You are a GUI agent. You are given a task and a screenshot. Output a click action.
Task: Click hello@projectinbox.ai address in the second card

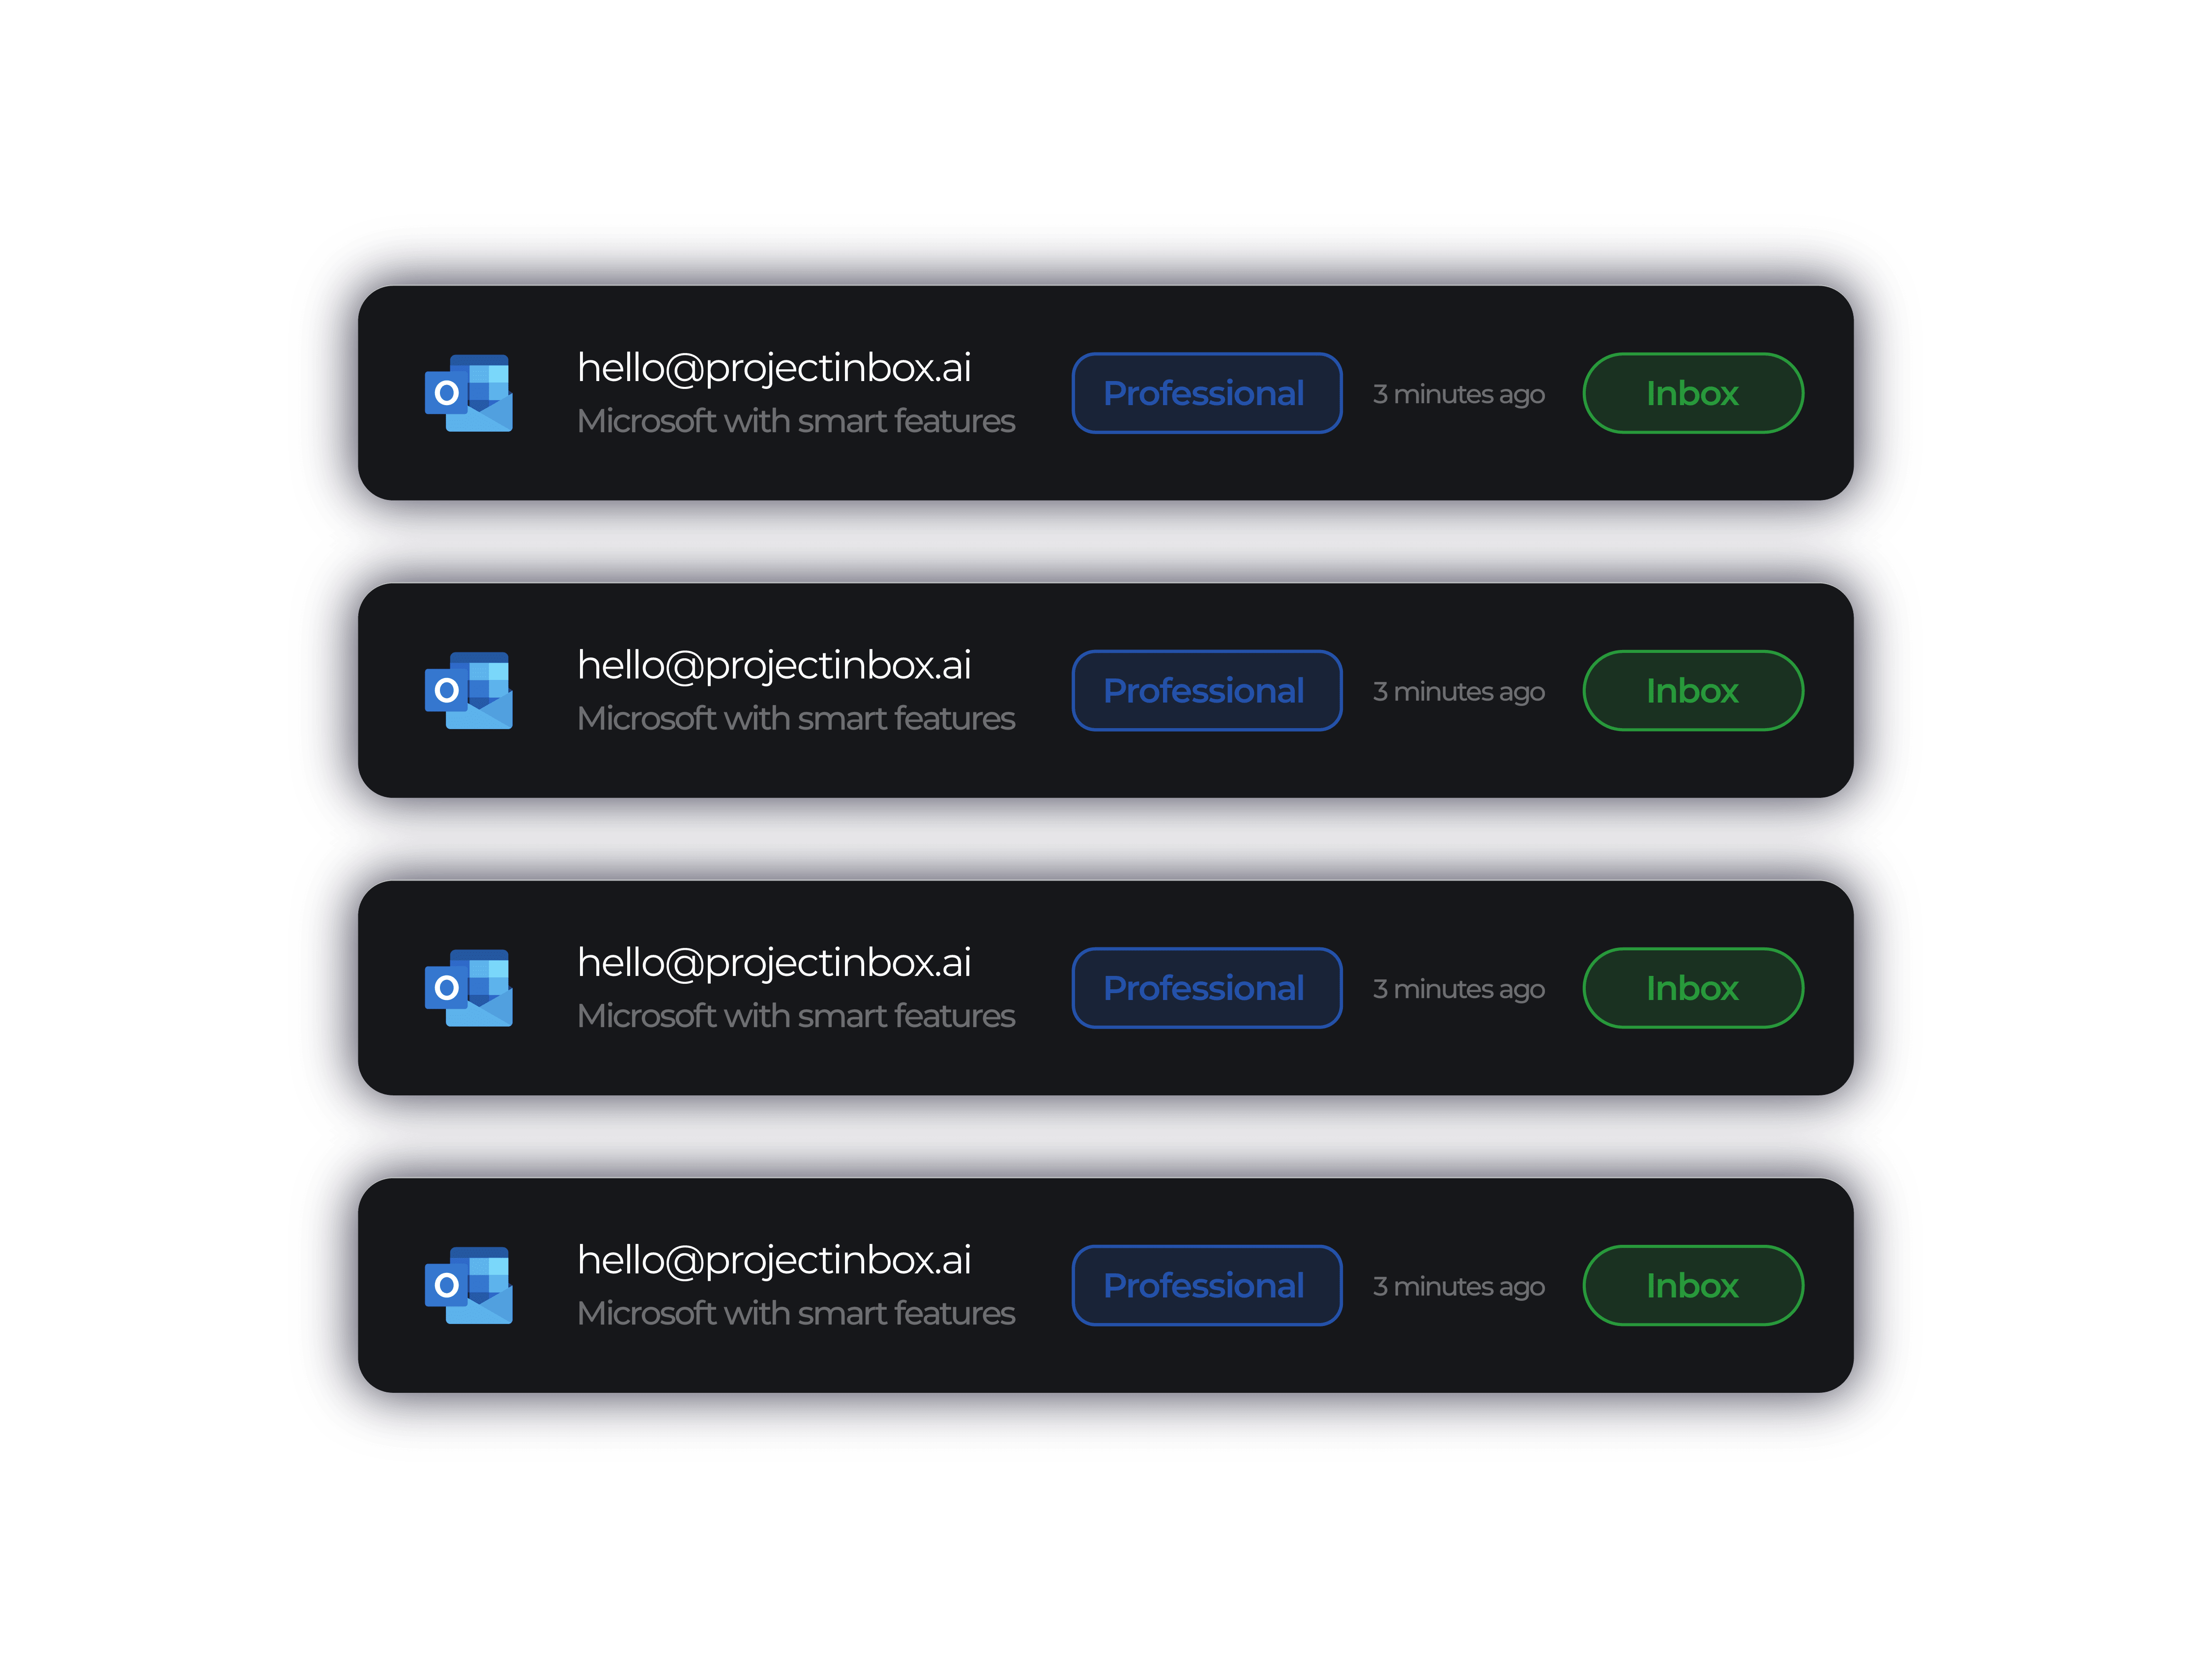pos(774,666)
